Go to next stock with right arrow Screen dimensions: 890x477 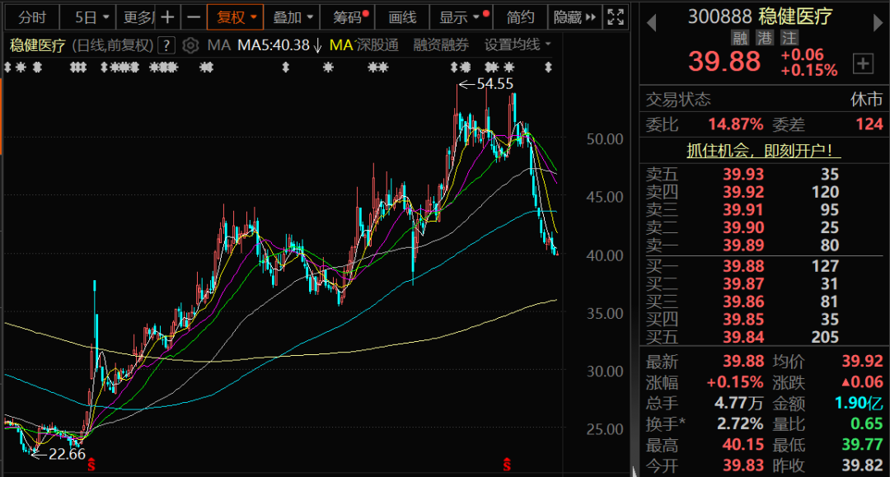click(878, 23)
